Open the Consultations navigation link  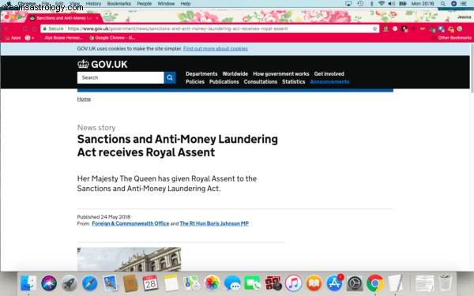point(261,81)
